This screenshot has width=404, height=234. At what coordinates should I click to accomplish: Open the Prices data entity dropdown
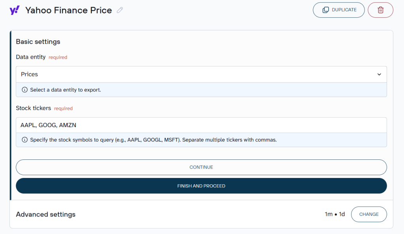pos(201,74)
